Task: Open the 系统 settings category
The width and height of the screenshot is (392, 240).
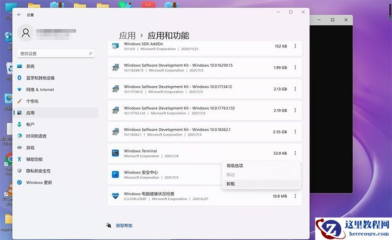Action: coord(30,66)
